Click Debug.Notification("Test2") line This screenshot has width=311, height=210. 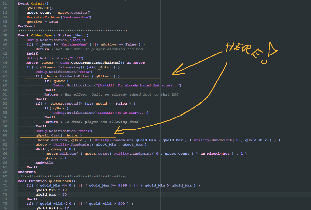click(x=64, y=72)
